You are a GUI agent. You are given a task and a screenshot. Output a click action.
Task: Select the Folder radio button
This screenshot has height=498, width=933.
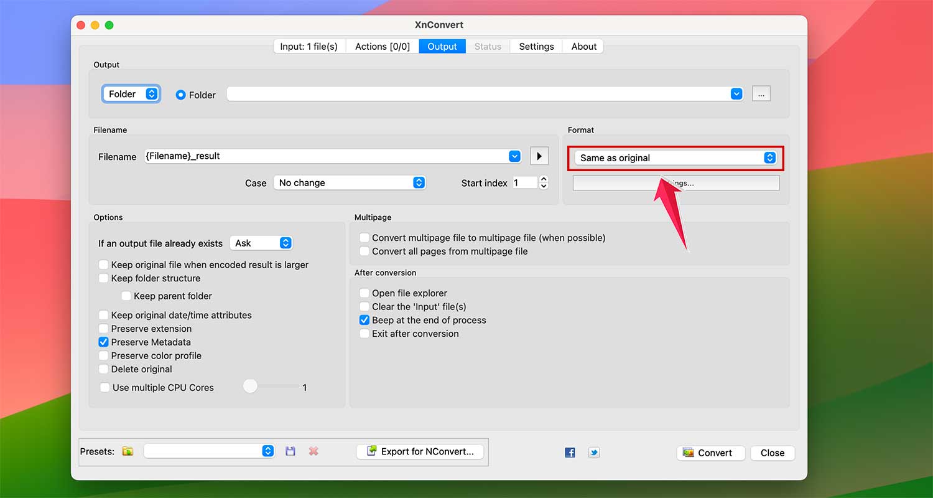[x=180, y=94]
